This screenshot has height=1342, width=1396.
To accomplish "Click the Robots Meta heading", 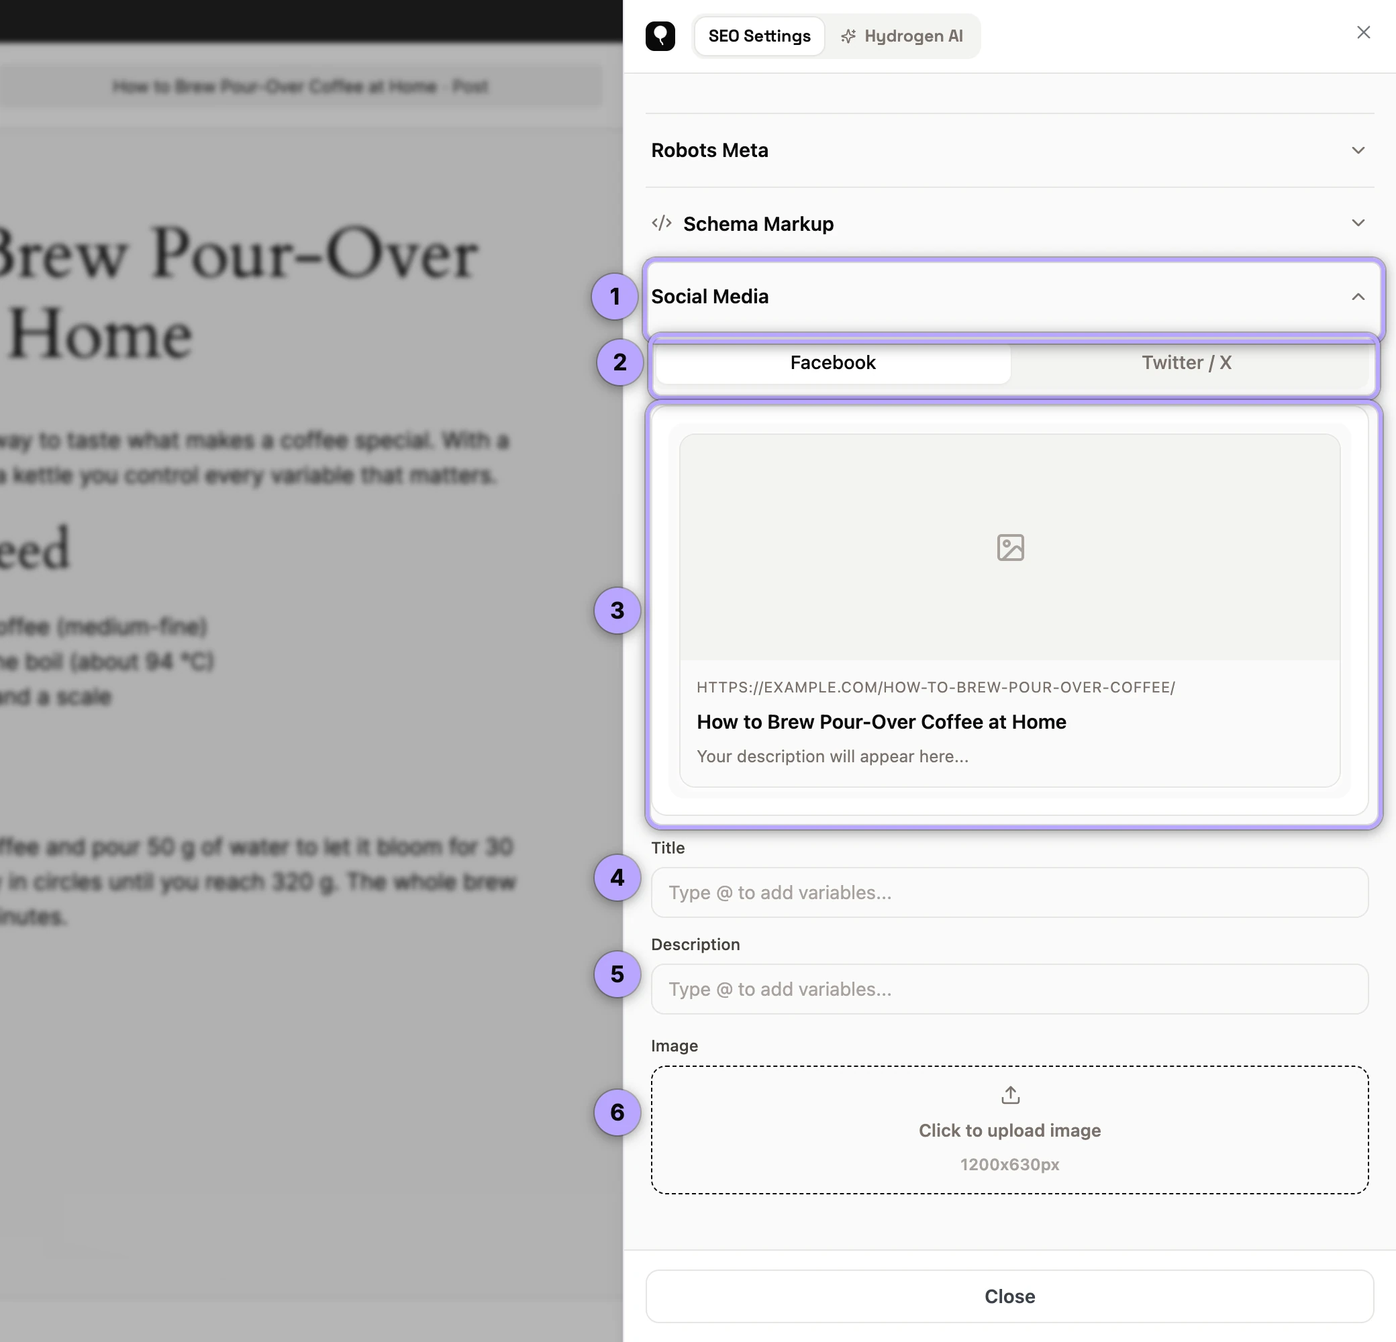I will pyautogui.click(x=709, y=150).
